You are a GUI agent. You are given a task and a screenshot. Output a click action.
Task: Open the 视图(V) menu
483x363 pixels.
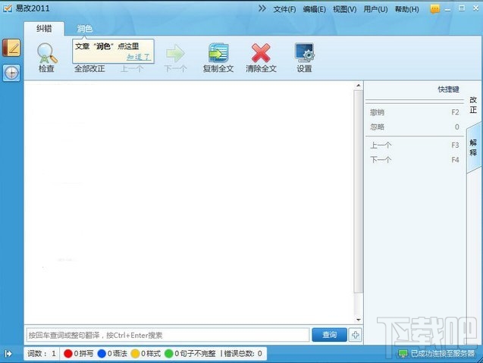(344, 9)
